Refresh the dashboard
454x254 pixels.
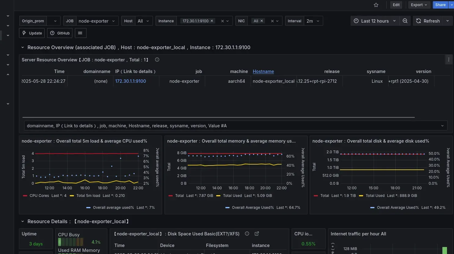(428, 21)
